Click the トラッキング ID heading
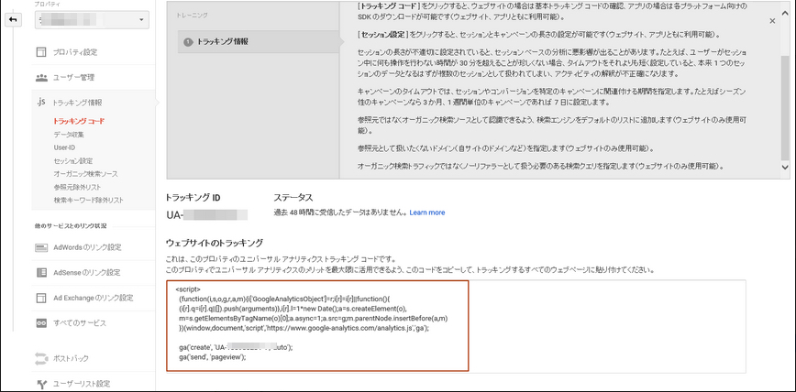 click(193, 197)
